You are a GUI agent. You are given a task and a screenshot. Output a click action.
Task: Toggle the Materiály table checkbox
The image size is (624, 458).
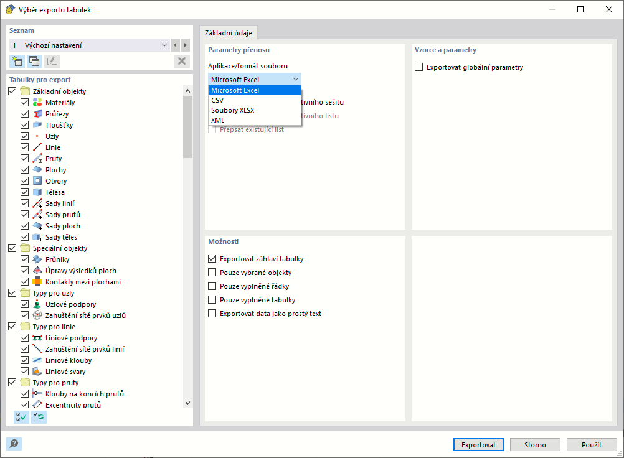pos(25,103)
